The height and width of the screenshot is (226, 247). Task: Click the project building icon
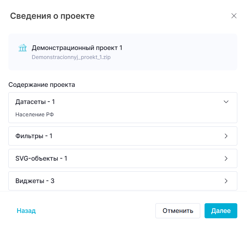22,48
